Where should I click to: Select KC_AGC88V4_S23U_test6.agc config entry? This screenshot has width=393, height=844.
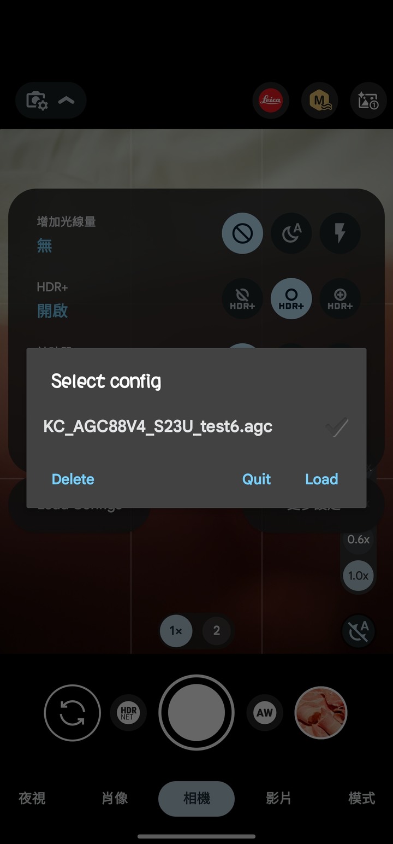(x=158, y=426)
